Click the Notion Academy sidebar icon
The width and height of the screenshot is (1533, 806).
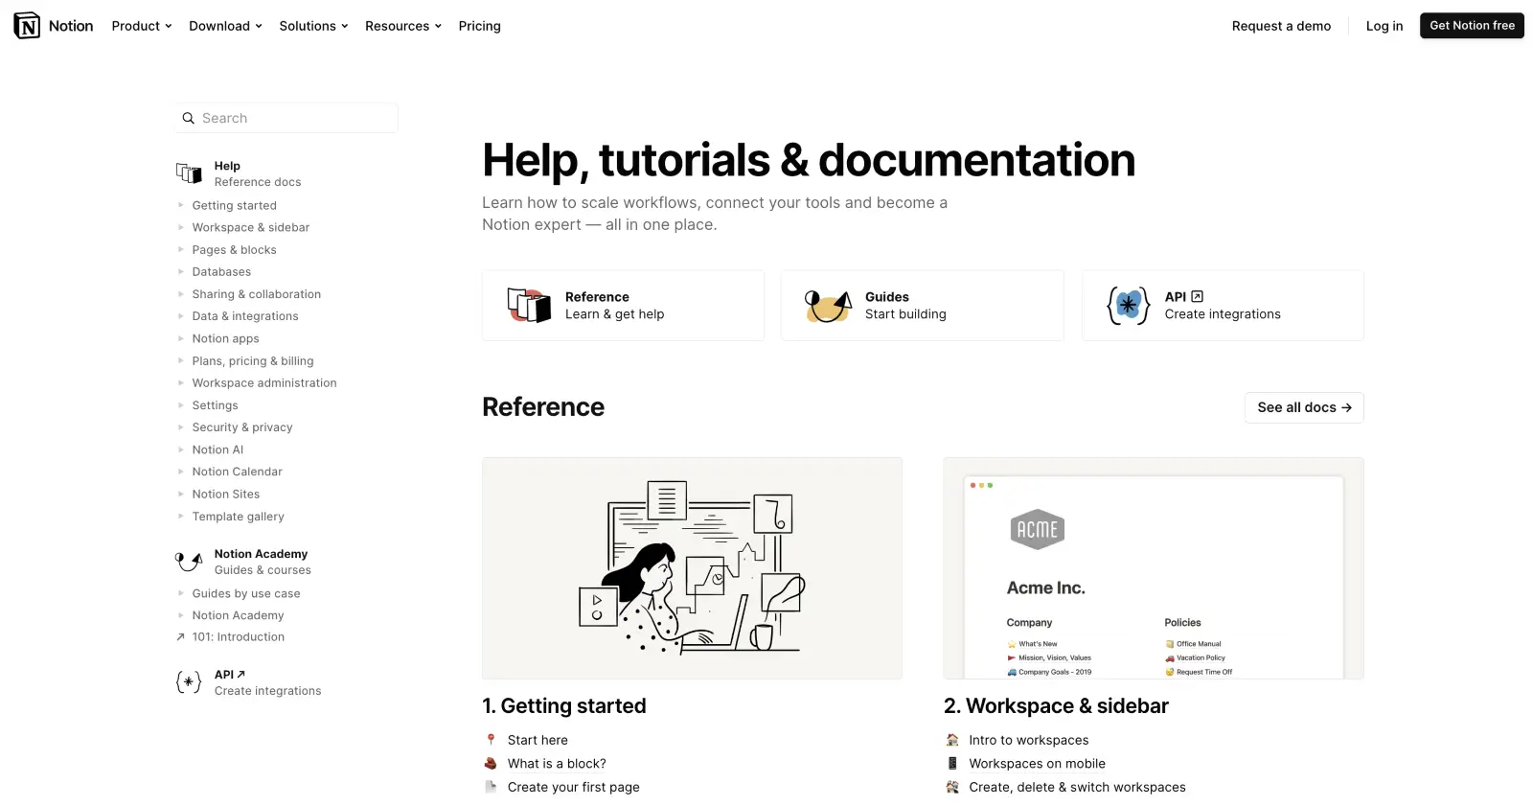[x=190, y=562]
